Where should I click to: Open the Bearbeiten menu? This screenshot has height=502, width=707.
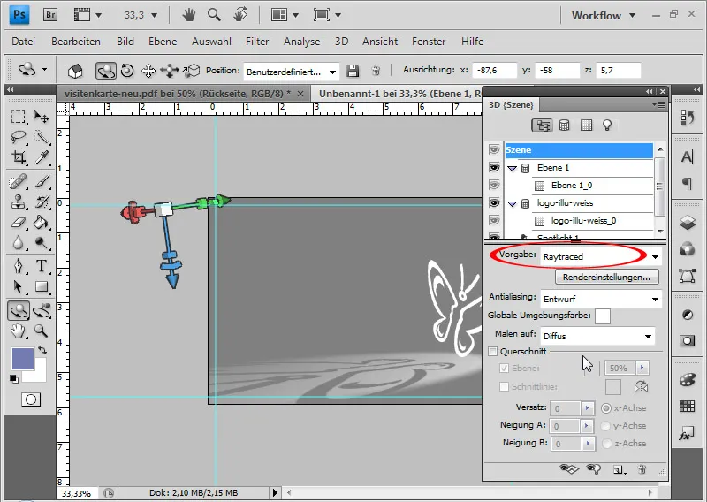[x=76, y=42]
